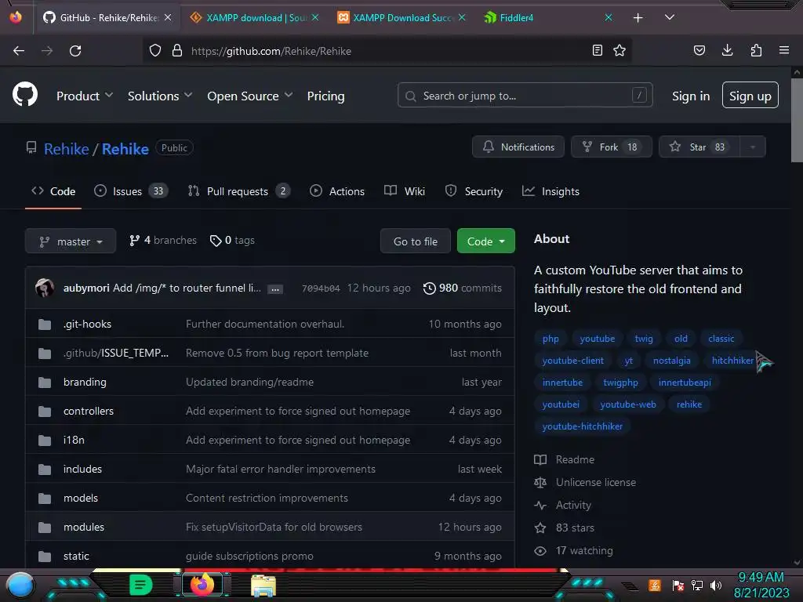Click the .git-hooks folder icon
Viewport: 803px width, 602px height.
45,324
